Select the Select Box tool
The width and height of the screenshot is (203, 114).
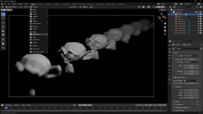pos(3,14)
